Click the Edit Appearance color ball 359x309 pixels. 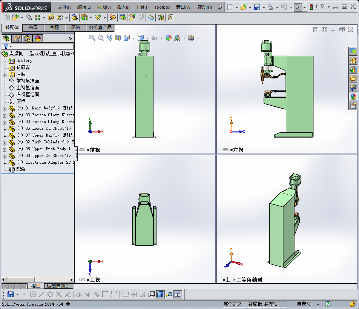169,38
